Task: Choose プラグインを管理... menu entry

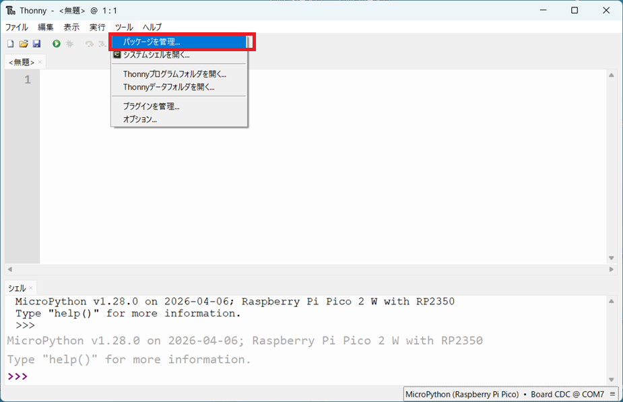Action: click(179, 106)
